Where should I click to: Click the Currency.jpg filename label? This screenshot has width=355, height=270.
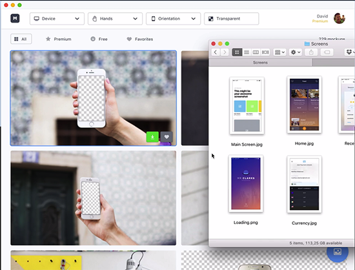point(304,223)
